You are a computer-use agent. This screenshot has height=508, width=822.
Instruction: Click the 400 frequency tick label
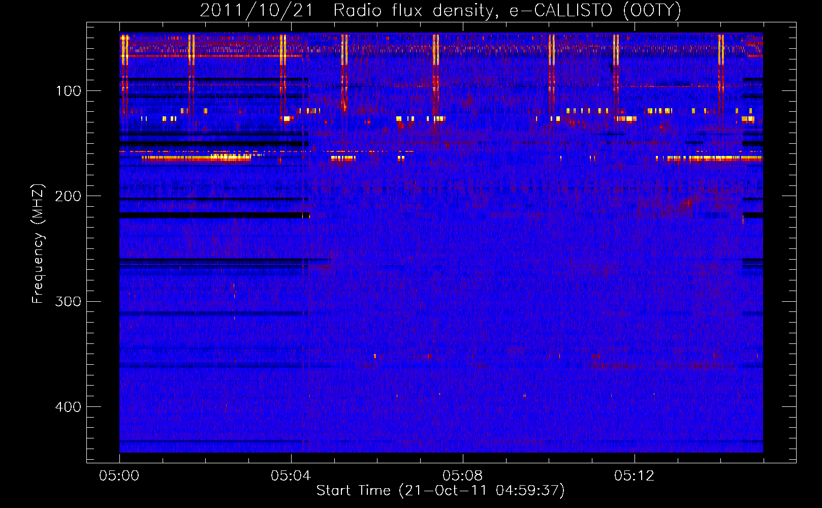click(x=69, y=407)
